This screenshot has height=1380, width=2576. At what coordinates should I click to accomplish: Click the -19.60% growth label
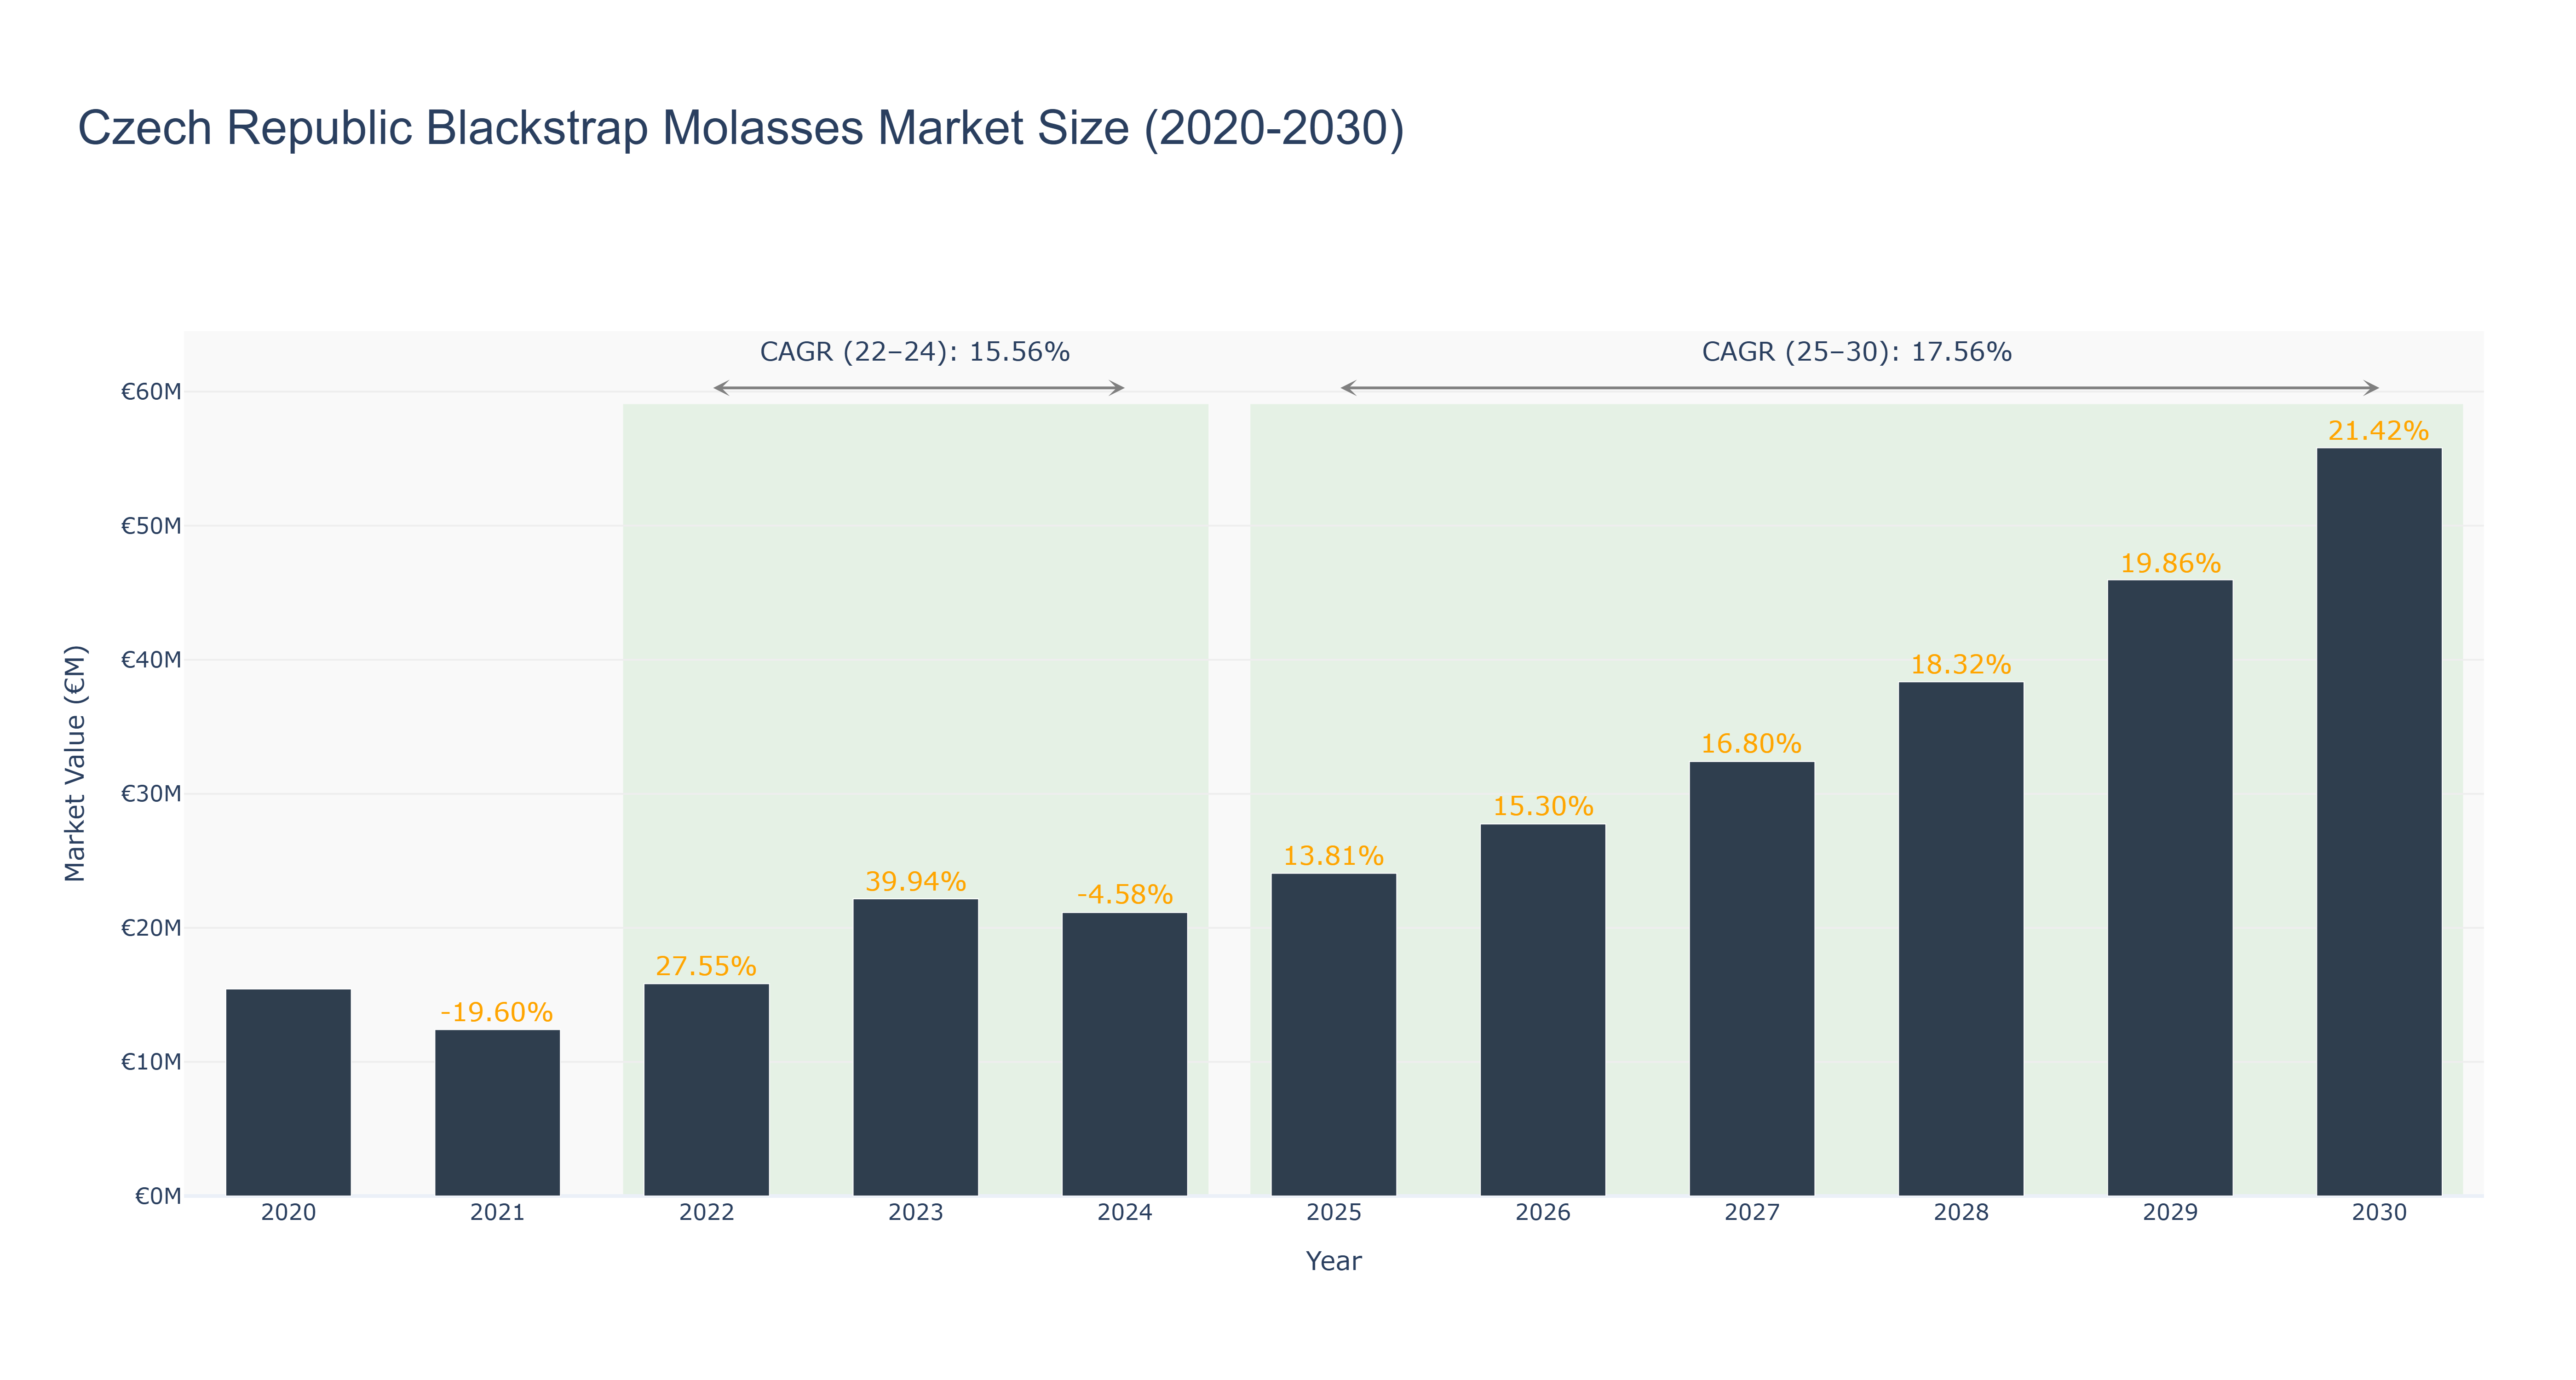tap(497, 1012)
